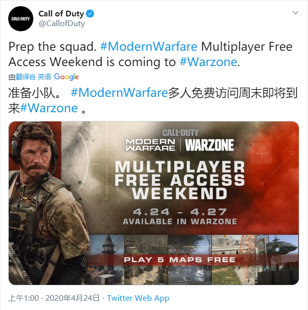This screenshot has width=308, height=310.
Task: Click the Twitter Web App source link
Action: point(138,298)
